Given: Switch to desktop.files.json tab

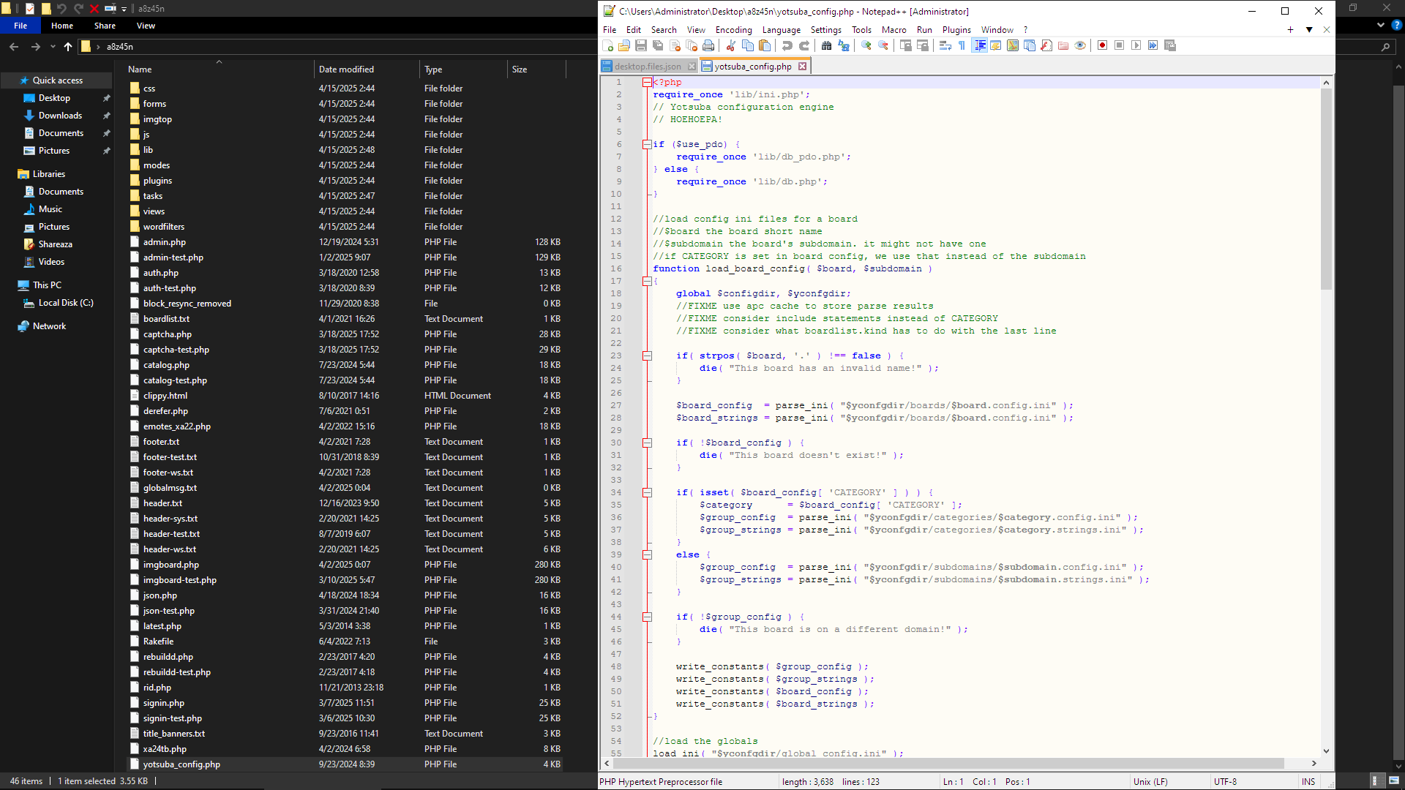Looking at the screenshot, I should click(x=647, y=67).
